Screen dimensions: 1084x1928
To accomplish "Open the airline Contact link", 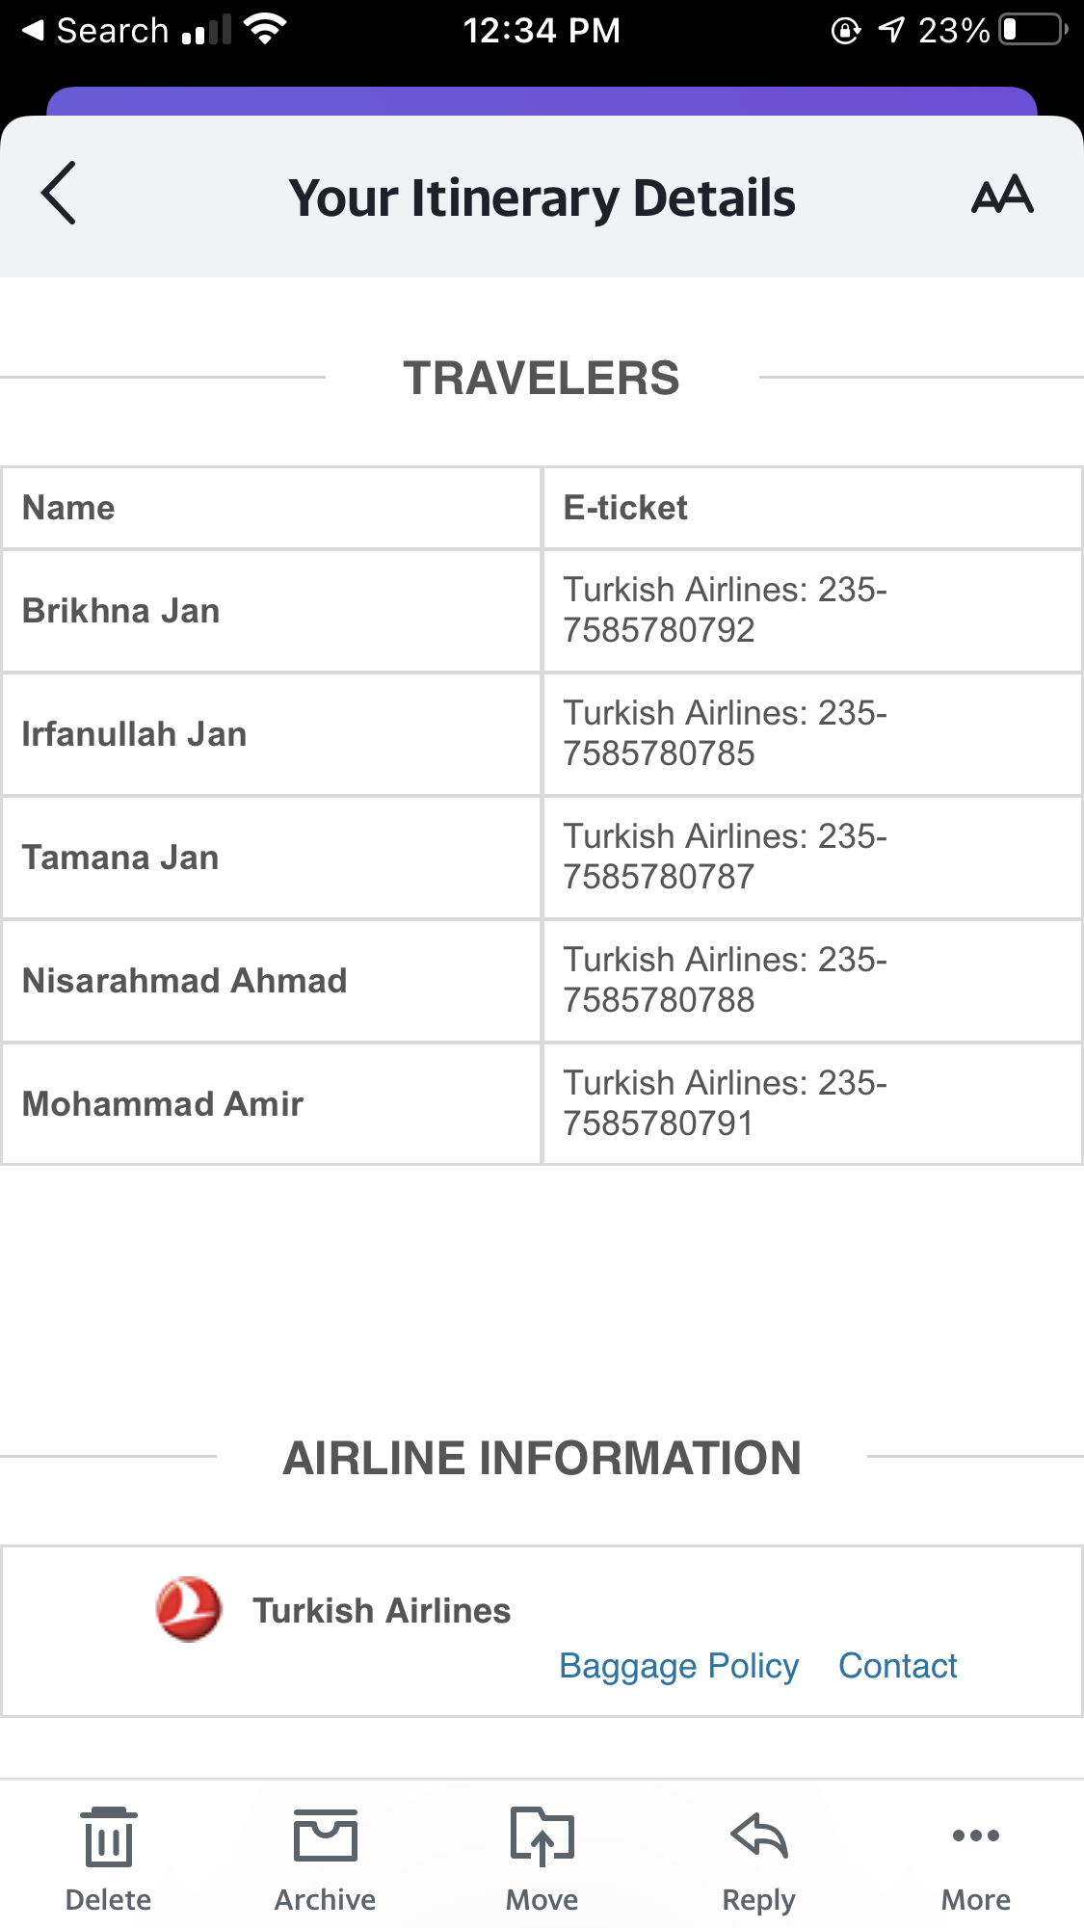I will tap(897, 1666).
